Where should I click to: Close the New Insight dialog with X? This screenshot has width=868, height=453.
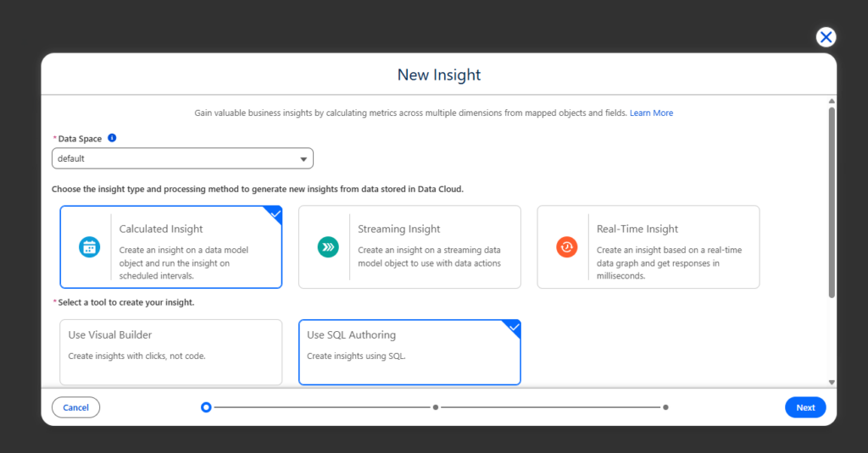click(x=826, y=37)
